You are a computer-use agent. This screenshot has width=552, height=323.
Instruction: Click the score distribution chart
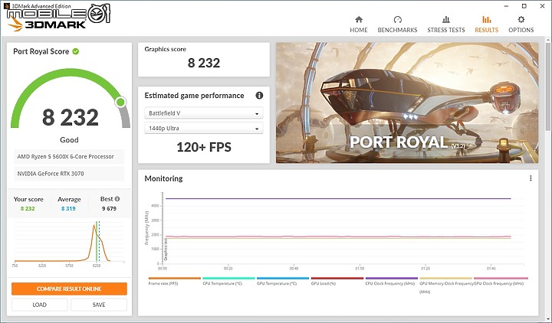[69, 243]
